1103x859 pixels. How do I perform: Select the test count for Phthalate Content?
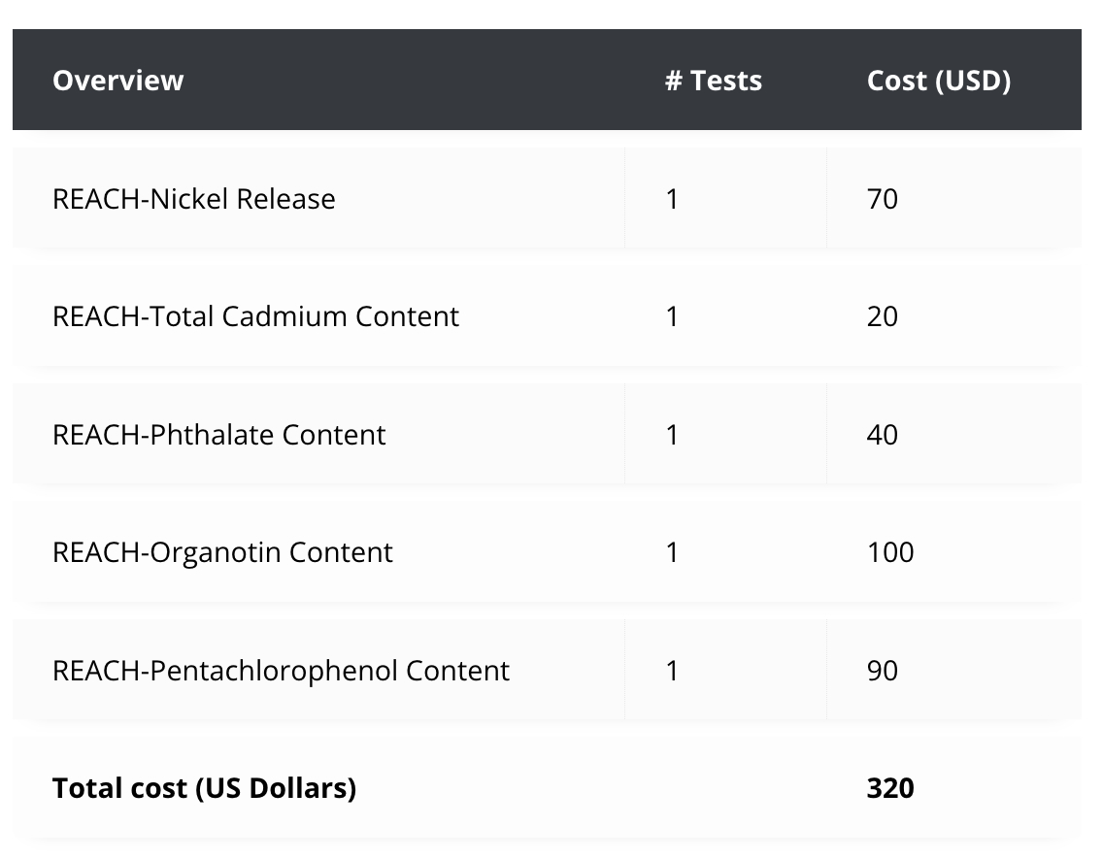pos(673,435)
